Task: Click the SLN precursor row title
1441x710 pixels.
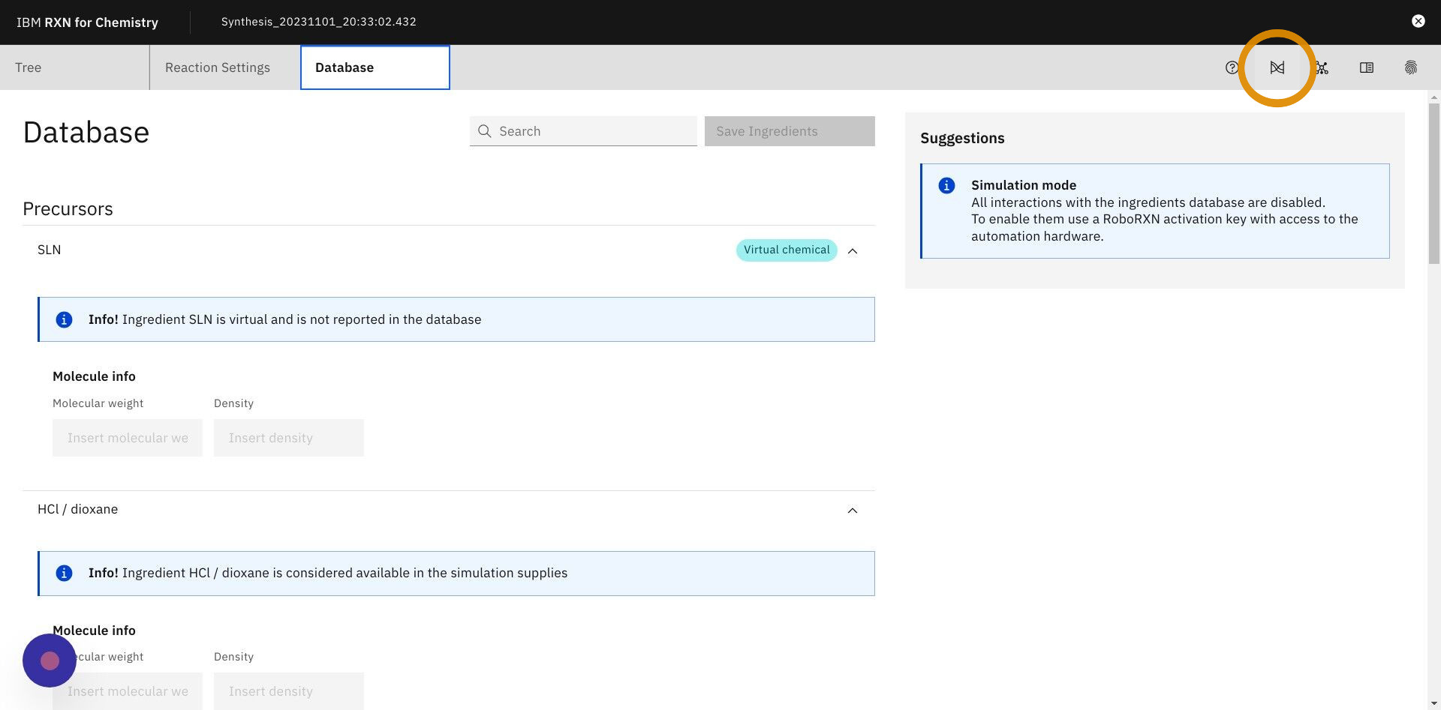Action: tap(50, 250)
